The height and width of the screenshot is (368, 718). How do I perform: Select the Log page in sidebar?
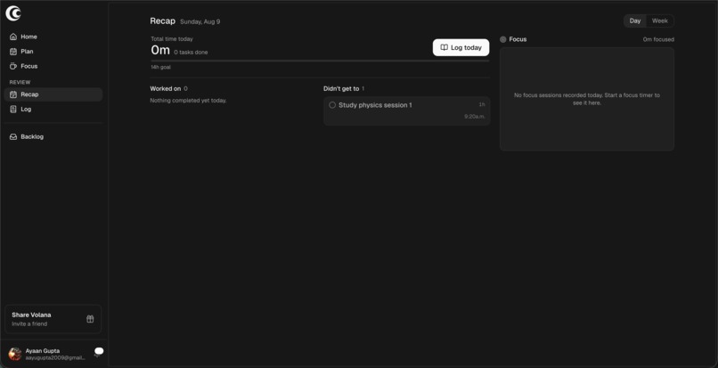click(x=53, y=109)
